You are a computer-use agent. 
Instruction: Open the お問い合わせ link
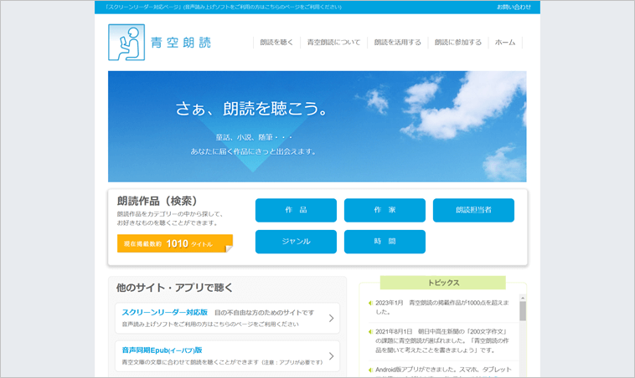point(514,7)
